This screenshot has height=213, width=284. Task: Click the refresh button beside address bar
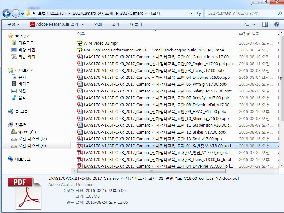click(x=199, y=13)
